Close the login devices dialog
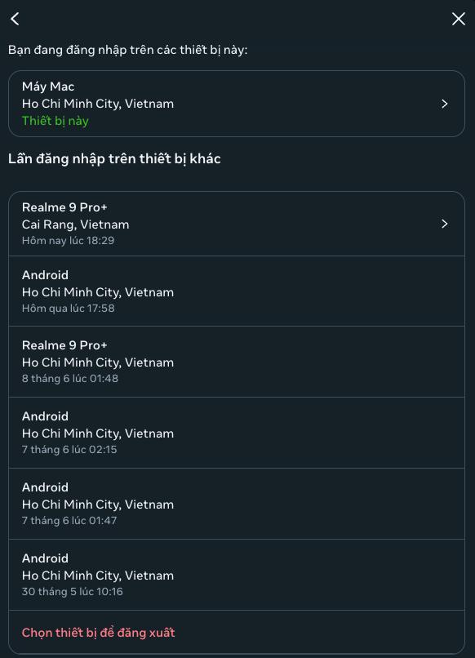Image resolution: width=475 pixels, height=658 pixels. 458,19
